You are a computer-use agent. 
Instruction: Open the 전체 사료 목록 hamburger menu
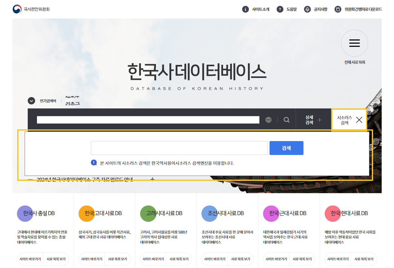click(x=354, y=43)
